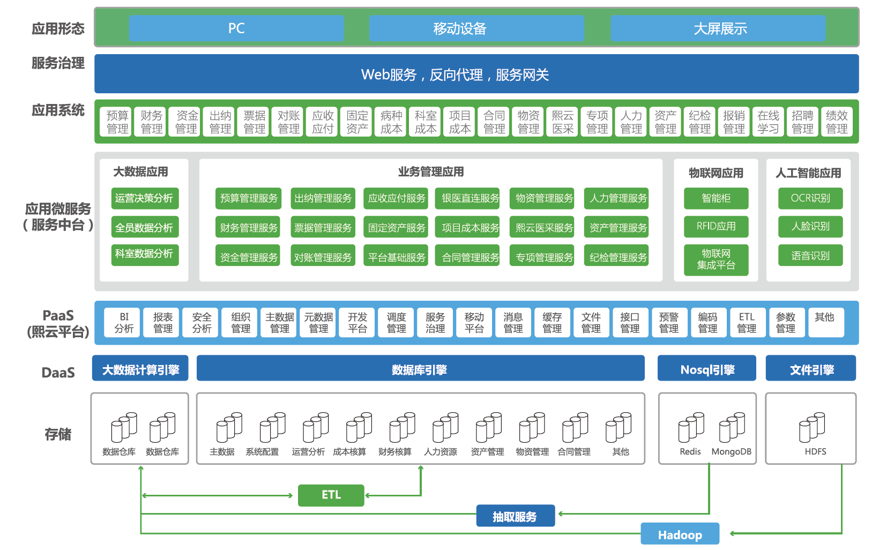Select the PC application form block

click(x=236, y=28)
